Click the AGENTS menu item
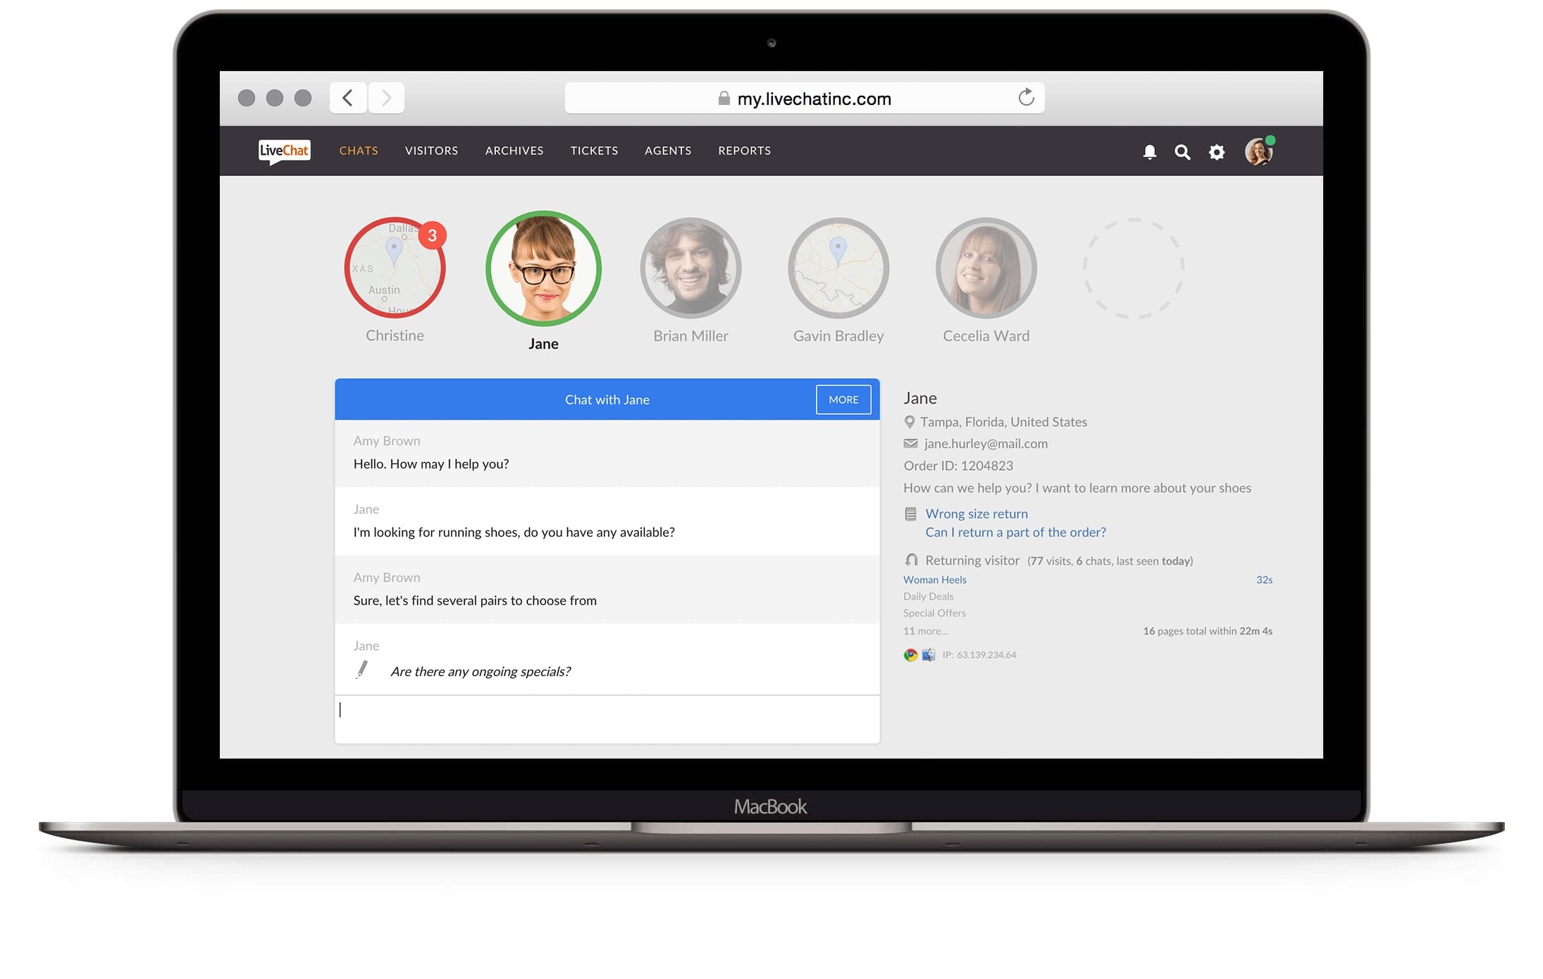The height and width of the screenshot is (979, 1543). pyautogui.click(x=668, y=149)
